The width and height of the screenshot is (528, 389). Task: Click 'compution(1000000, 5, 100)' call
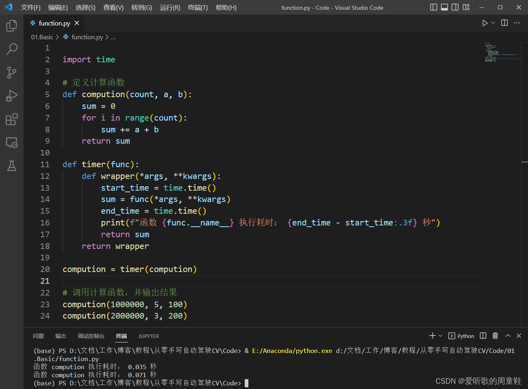125,304
